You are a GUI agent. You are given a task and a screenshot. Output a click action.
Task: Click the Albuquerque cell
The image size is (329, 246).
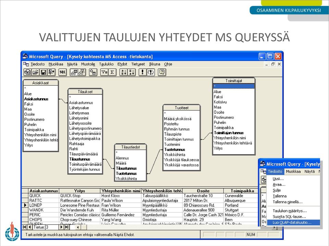(241, 200)
